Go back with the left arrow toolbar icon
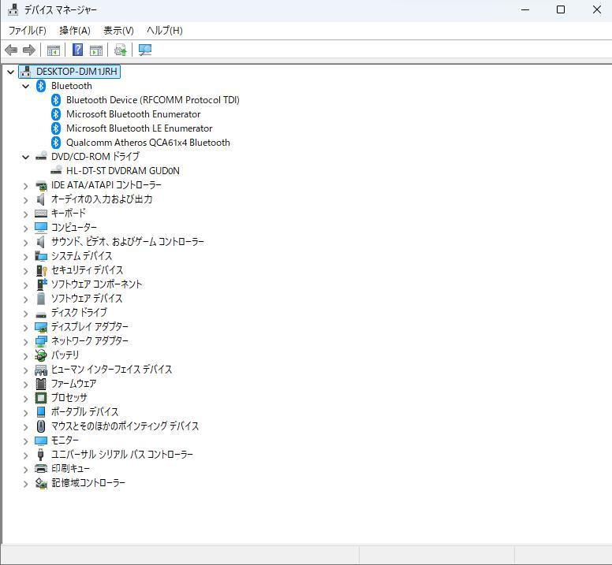 pyautogui.click(x=11, y=50)
